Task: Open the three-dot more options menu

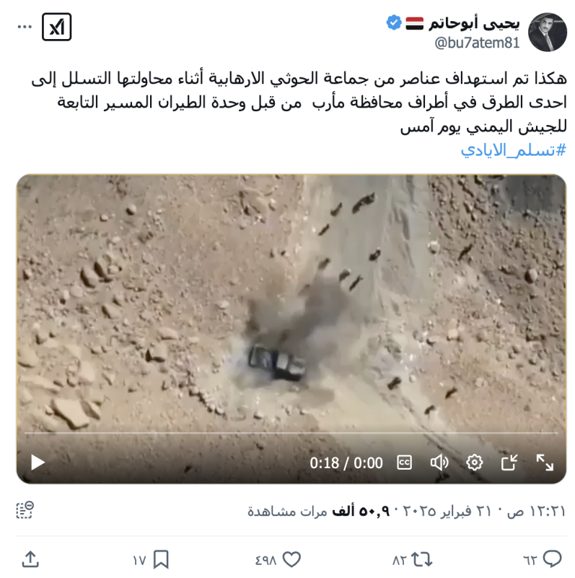Action: [x=25, y=27]
